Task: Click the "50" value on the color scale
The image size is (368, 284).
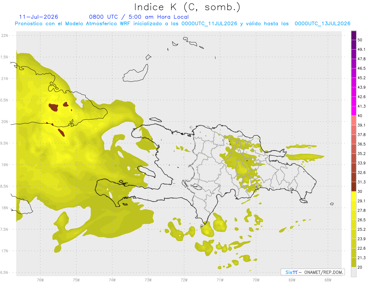Action: (360, 40)
